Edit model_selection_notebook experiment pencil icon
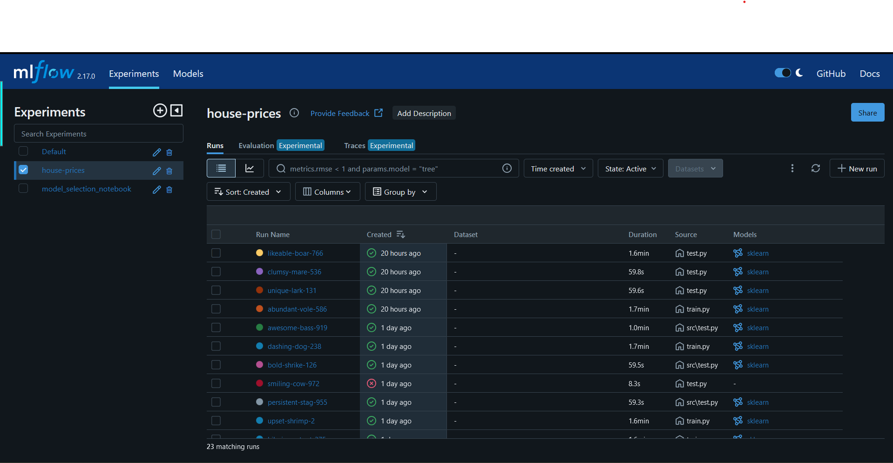The image size is (893, 463). [x=157, y=190]
